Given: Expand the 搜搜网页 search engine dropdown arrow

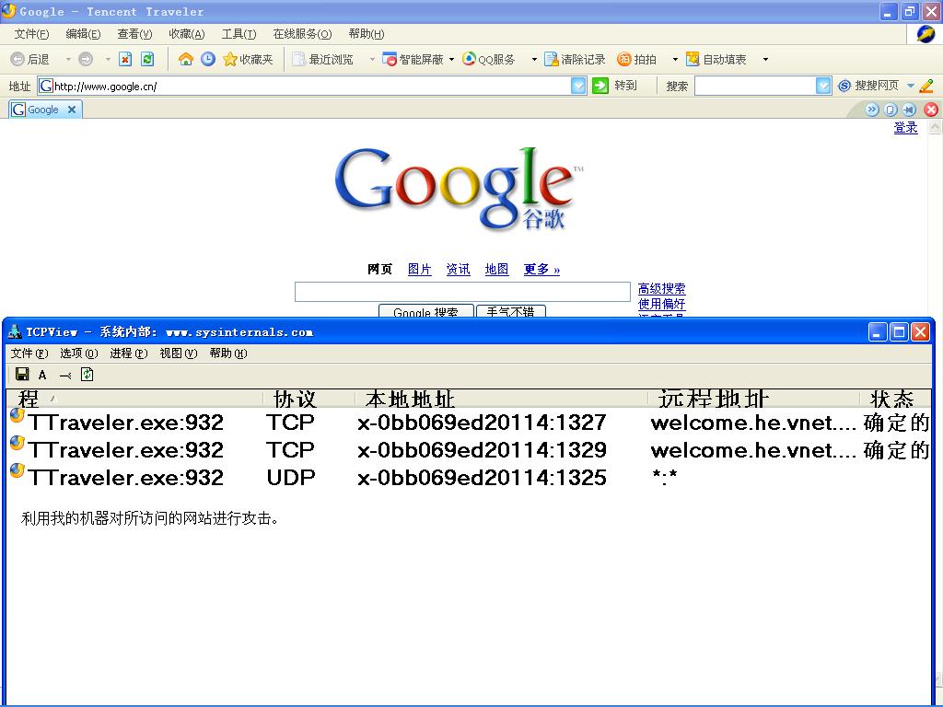Looking at the screenshot, I should [911, 86].
